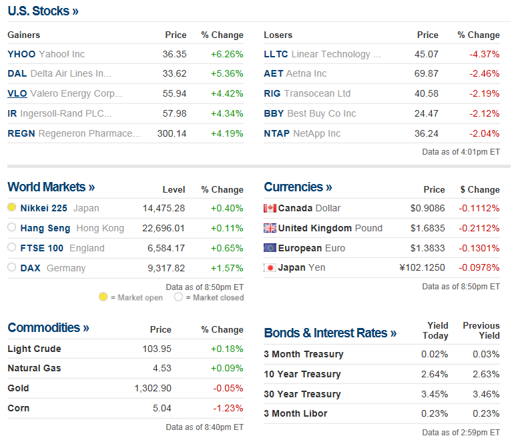Click the FTSE 100 market-closed circle
The width and height of the screenshot is (516, 440).
click(11, 248)
